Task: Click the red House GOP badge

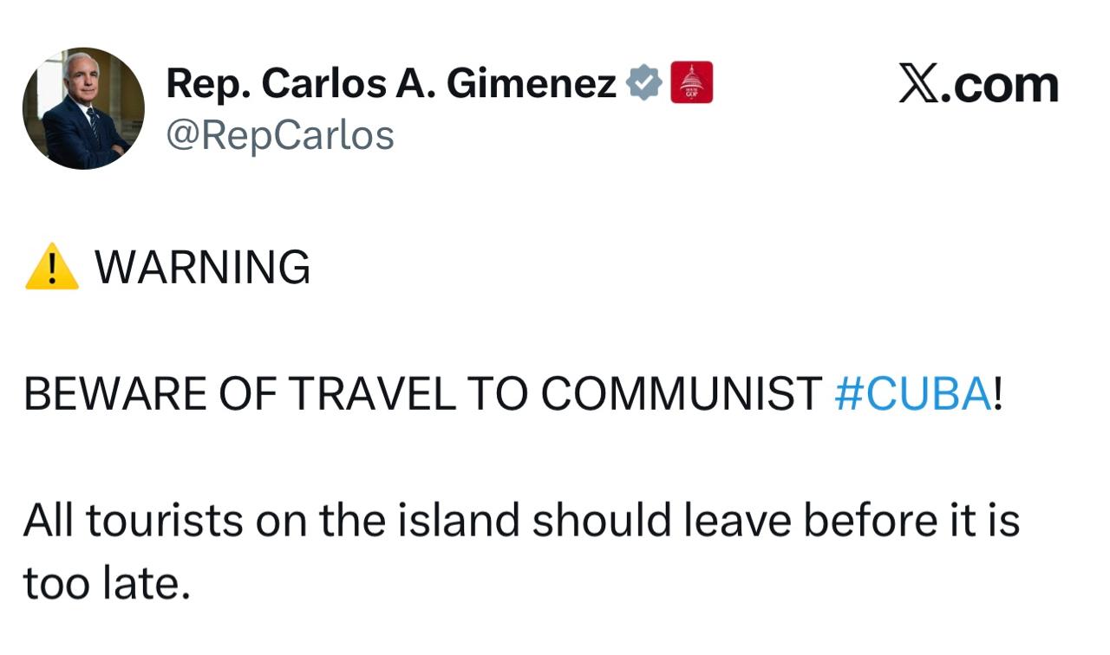Action: tap(691, 83)
